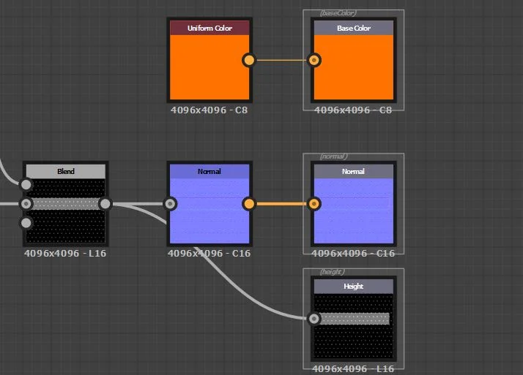Click the Blend node middle input connector
523x375 pixels.
pyautogui.click(x=26, y=204)
